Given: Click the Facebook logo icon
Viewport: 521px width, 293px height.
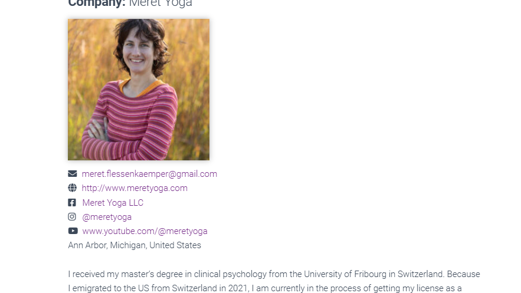Looking at the screenshot, I should 72,202.
